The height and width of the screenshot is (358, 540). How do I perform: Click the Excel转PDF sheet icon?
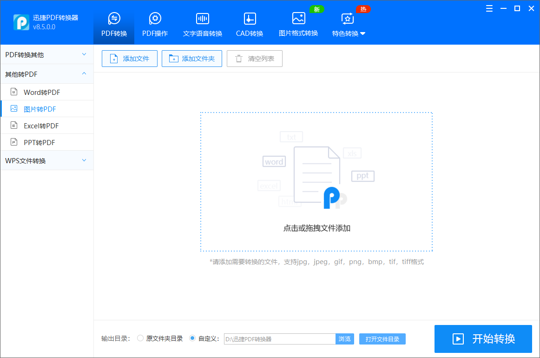click(14, 125)
